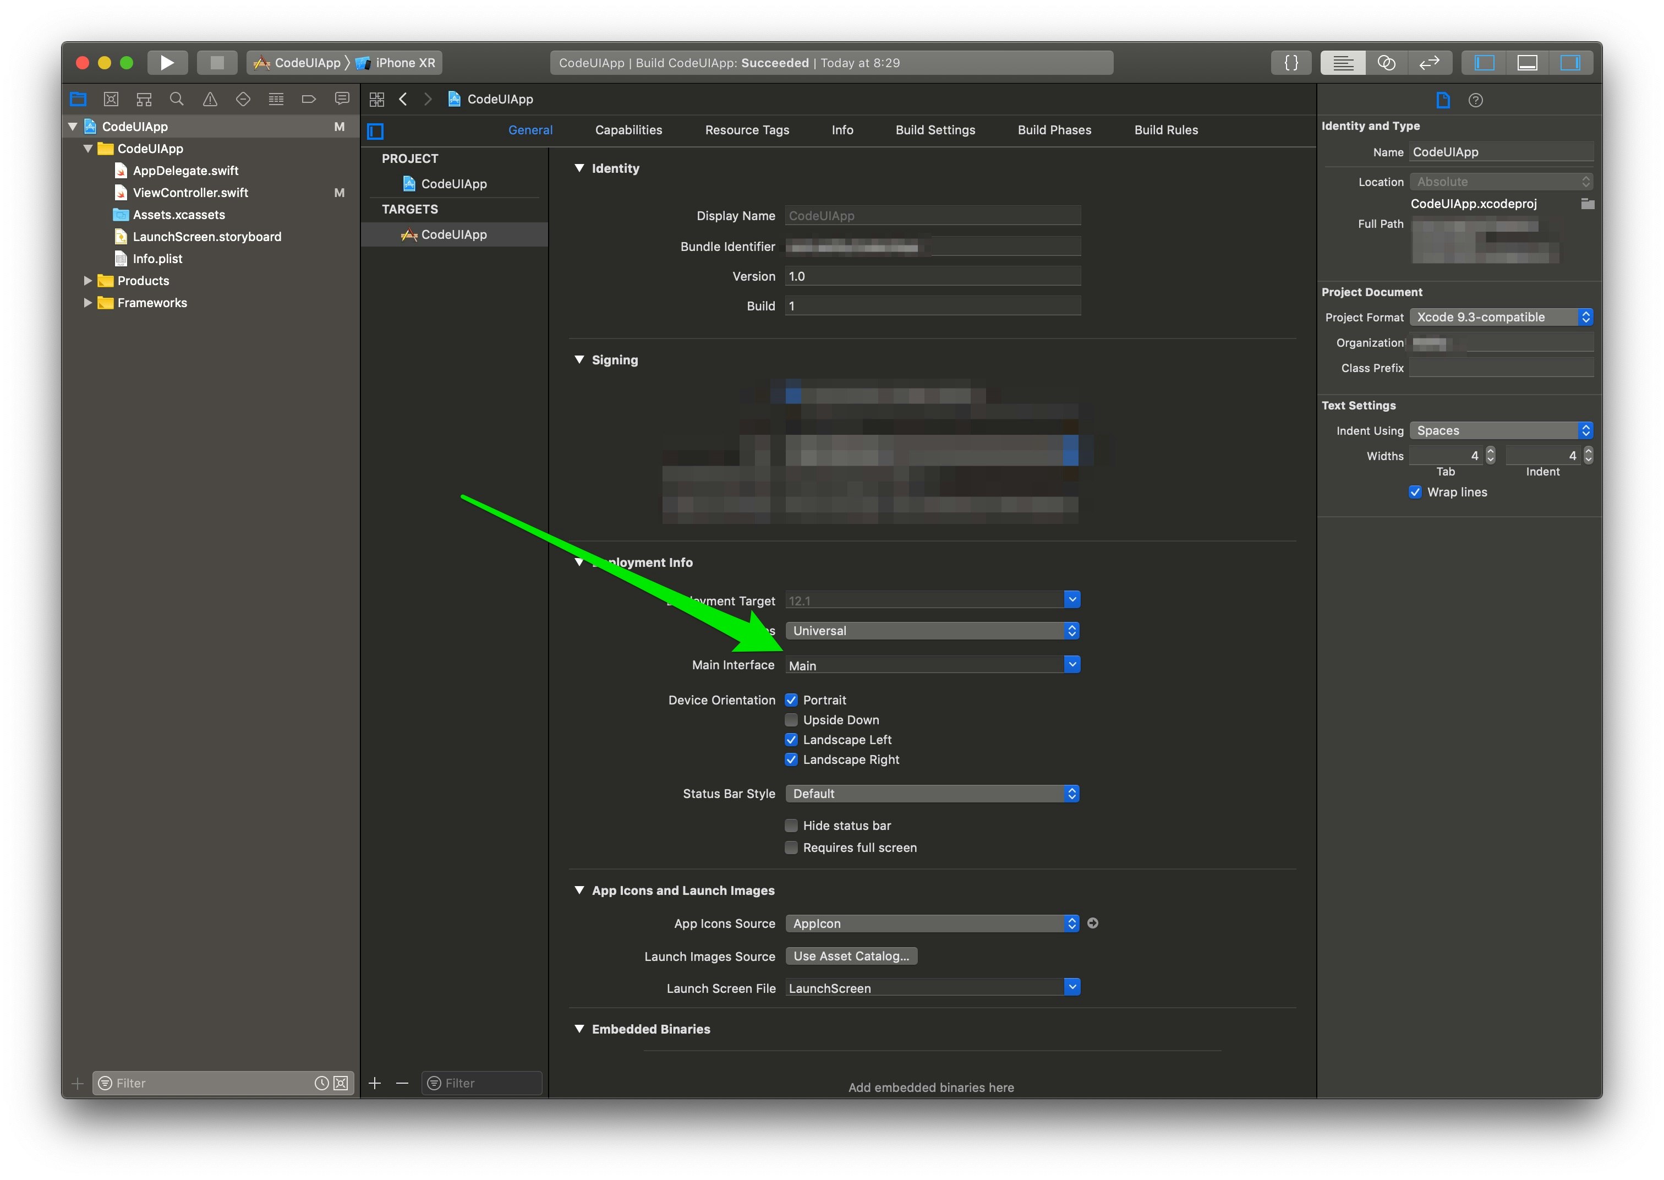1664x1180 pixels.
Task: Switch to the Info tab
Action: click(842, 130)
